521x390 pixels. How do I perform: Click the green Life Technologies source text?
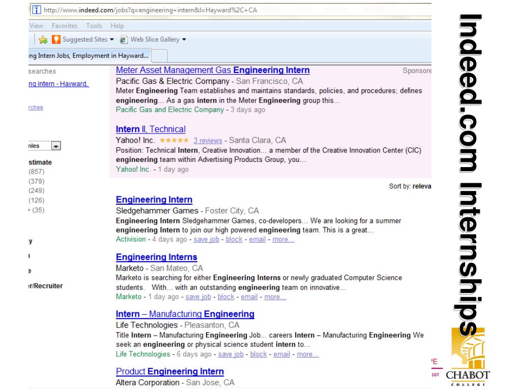coord(143,354)
